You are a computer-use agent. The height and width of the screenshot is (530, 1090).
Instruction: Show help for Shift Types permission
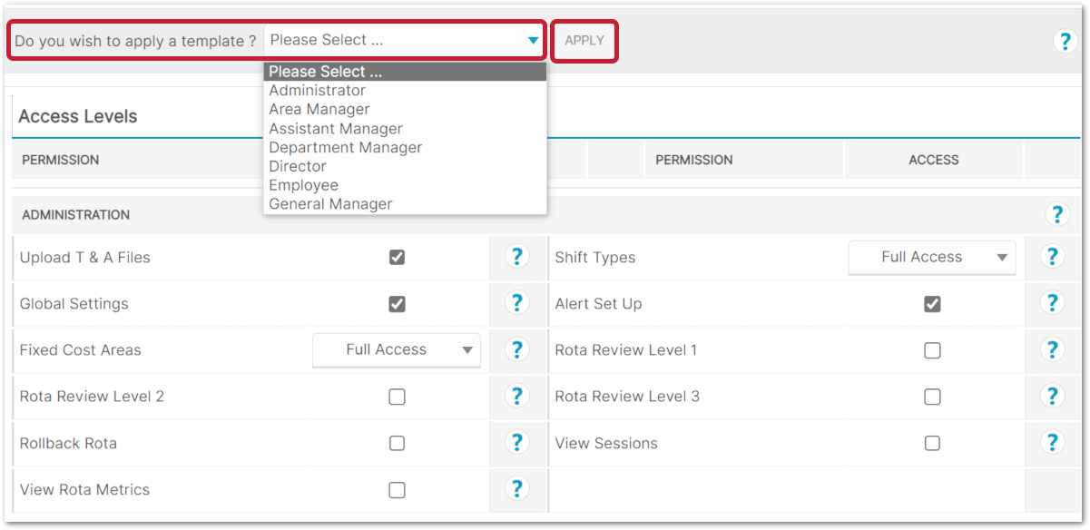tap(1052, 257)
